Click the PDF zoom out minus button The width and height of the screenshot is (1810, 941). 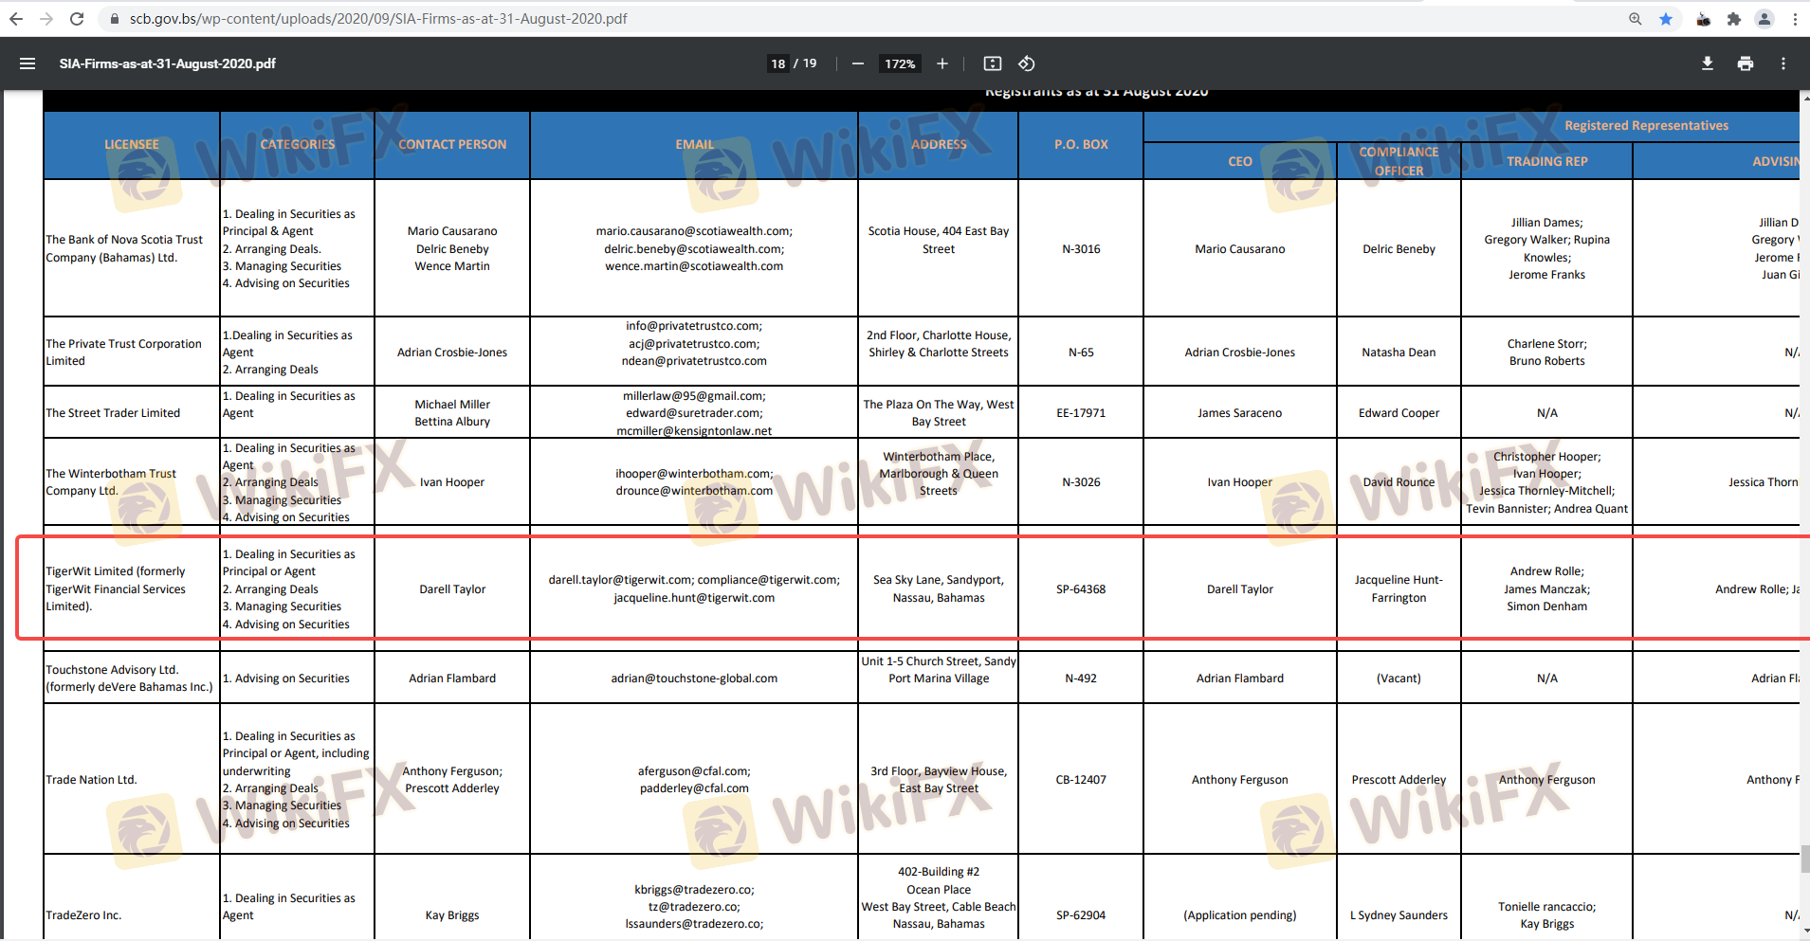click(858, 63)
